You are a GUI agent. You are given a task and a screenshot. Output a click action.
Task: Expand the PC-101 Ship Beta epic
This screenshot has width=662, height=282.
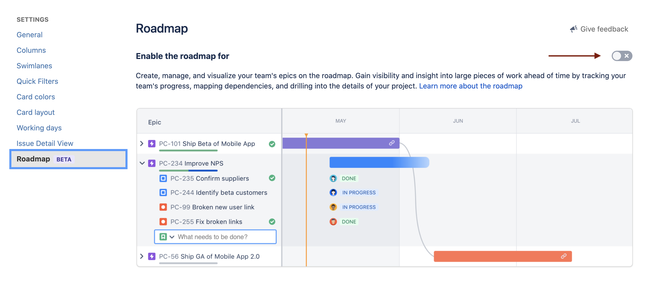pos(142,144)
